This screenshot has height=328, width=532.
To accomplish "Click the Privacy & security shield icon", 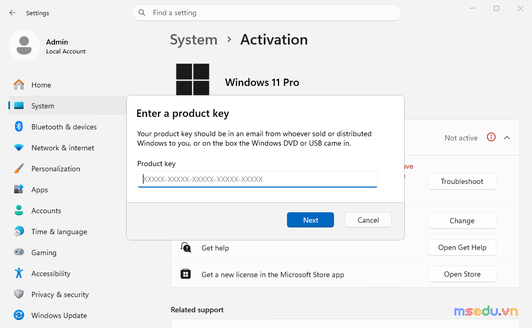I will (19, 294).
